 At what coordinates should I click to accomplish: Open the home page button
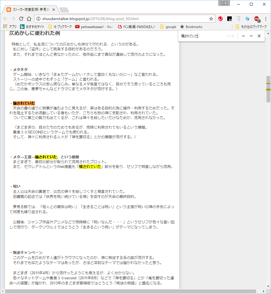pos(29,19)
